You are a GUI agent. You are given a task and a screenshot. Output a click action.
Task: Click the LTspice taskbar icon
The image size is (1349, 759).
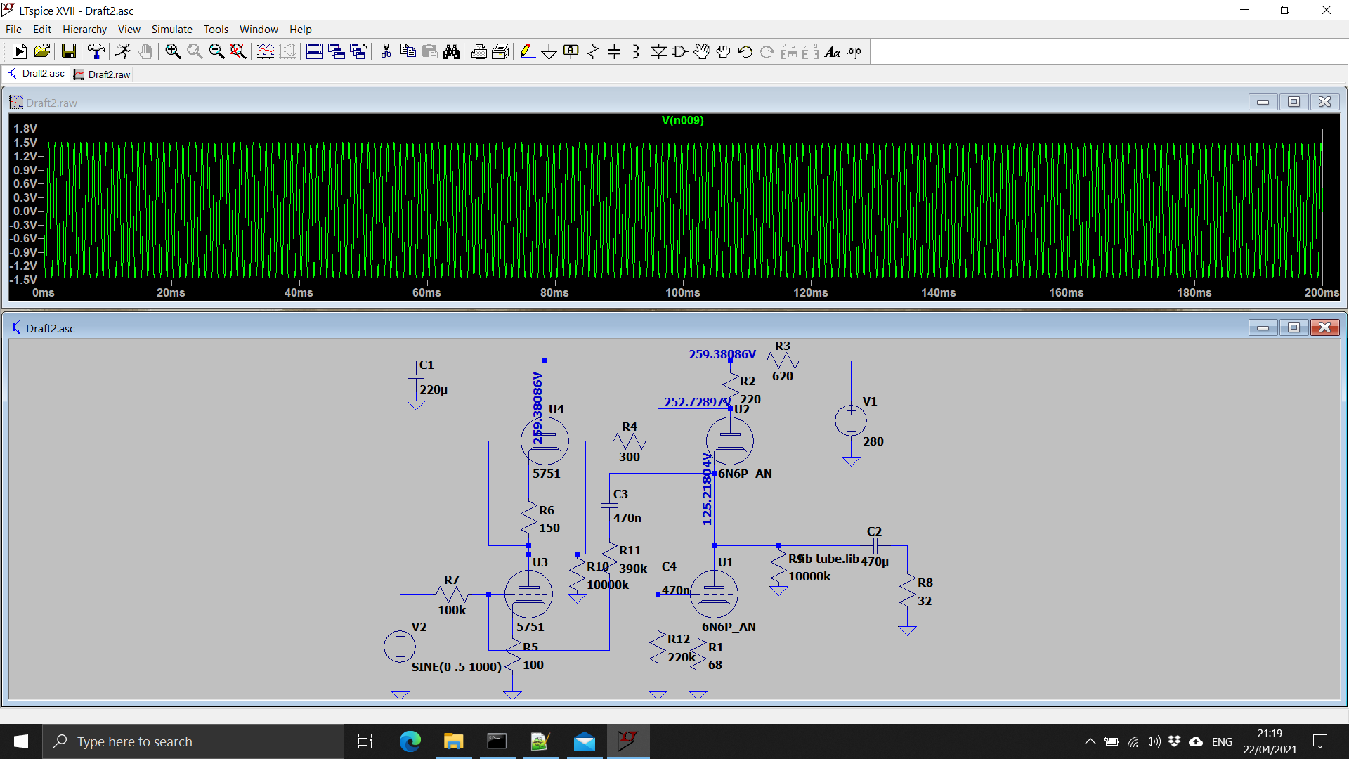point(628,741)
